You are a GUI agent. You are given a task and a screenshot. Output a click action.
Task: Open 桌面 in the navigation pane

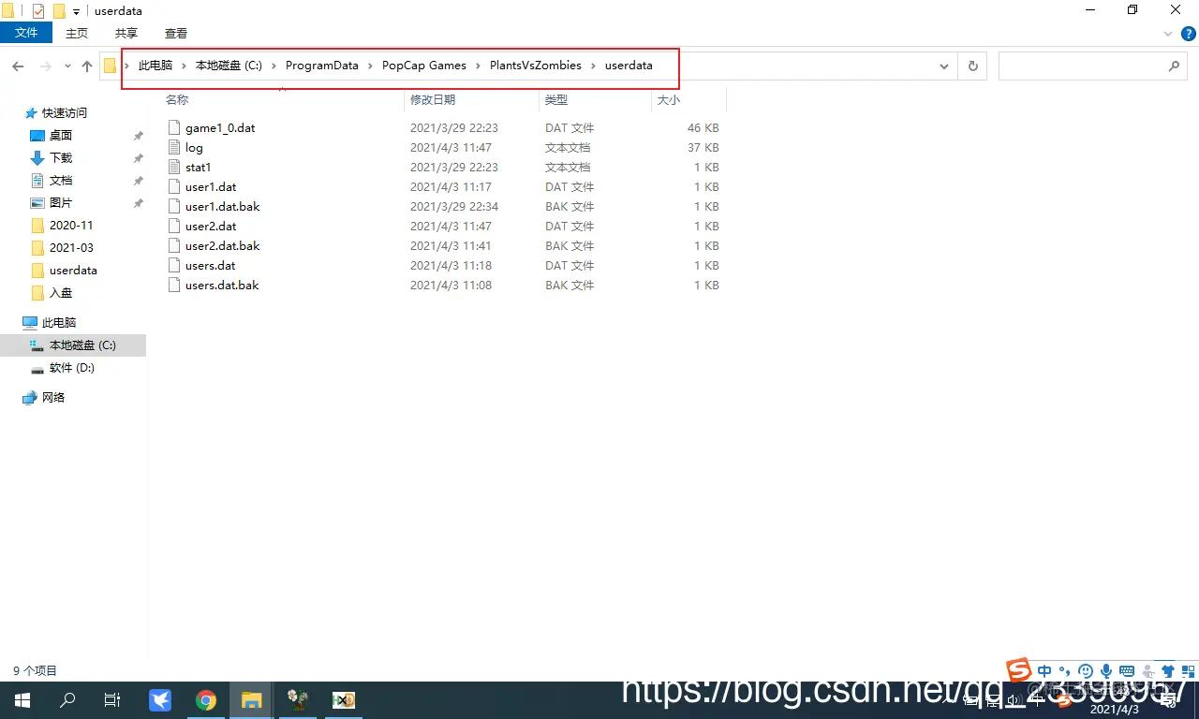61,135
